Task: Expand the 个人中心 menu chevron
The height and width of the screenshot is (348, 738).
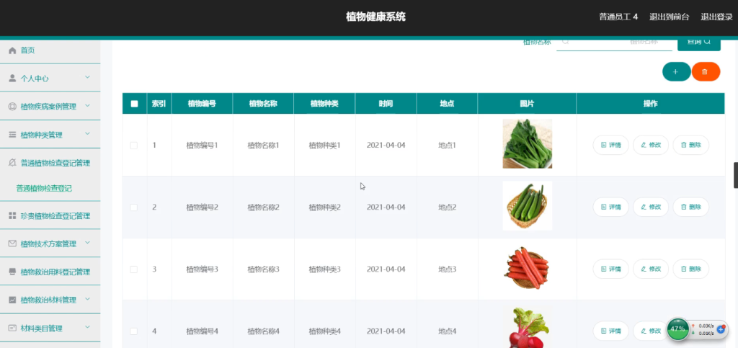Action: pyautogui.click(x=87, y=78)
